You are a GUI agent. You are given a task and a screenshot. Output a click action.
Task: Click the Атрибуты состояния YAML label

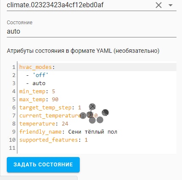(x=83, y=51)
